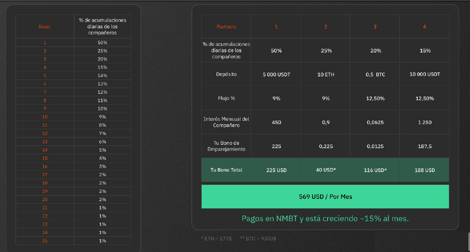
Task: Select level number 10 in Nivel column
Action: tap(45, 117)
